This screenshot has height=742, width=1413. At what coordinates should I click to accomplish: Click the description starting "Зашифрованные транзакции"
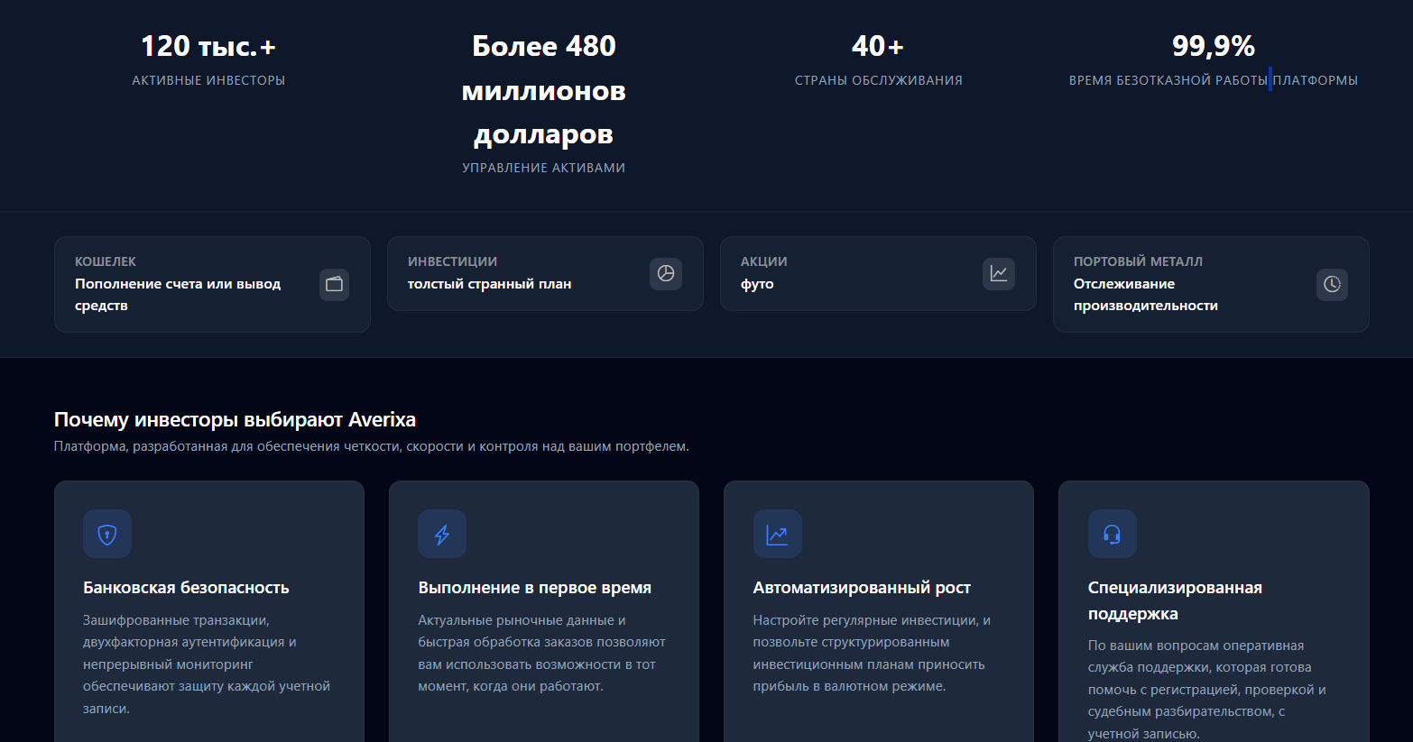click(x=207, y=664)
